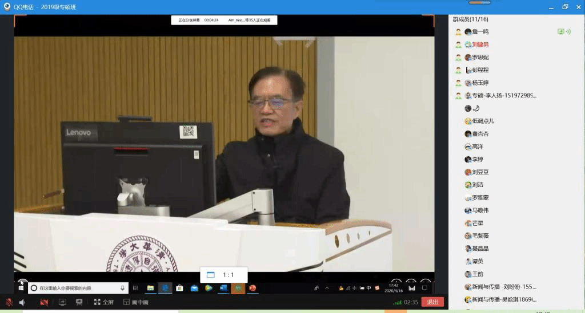Image resolution: width=585 pixels, height=313 pixels.
Task: Click the avatar of 罗思妮
Action: click(x=468, y=57)
